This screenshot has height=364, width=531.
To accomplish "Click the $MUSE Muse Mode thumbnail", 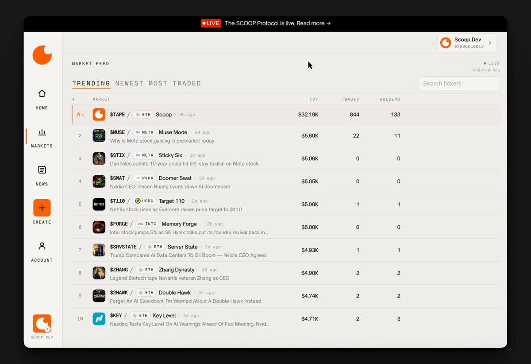I will click(99, 136).
